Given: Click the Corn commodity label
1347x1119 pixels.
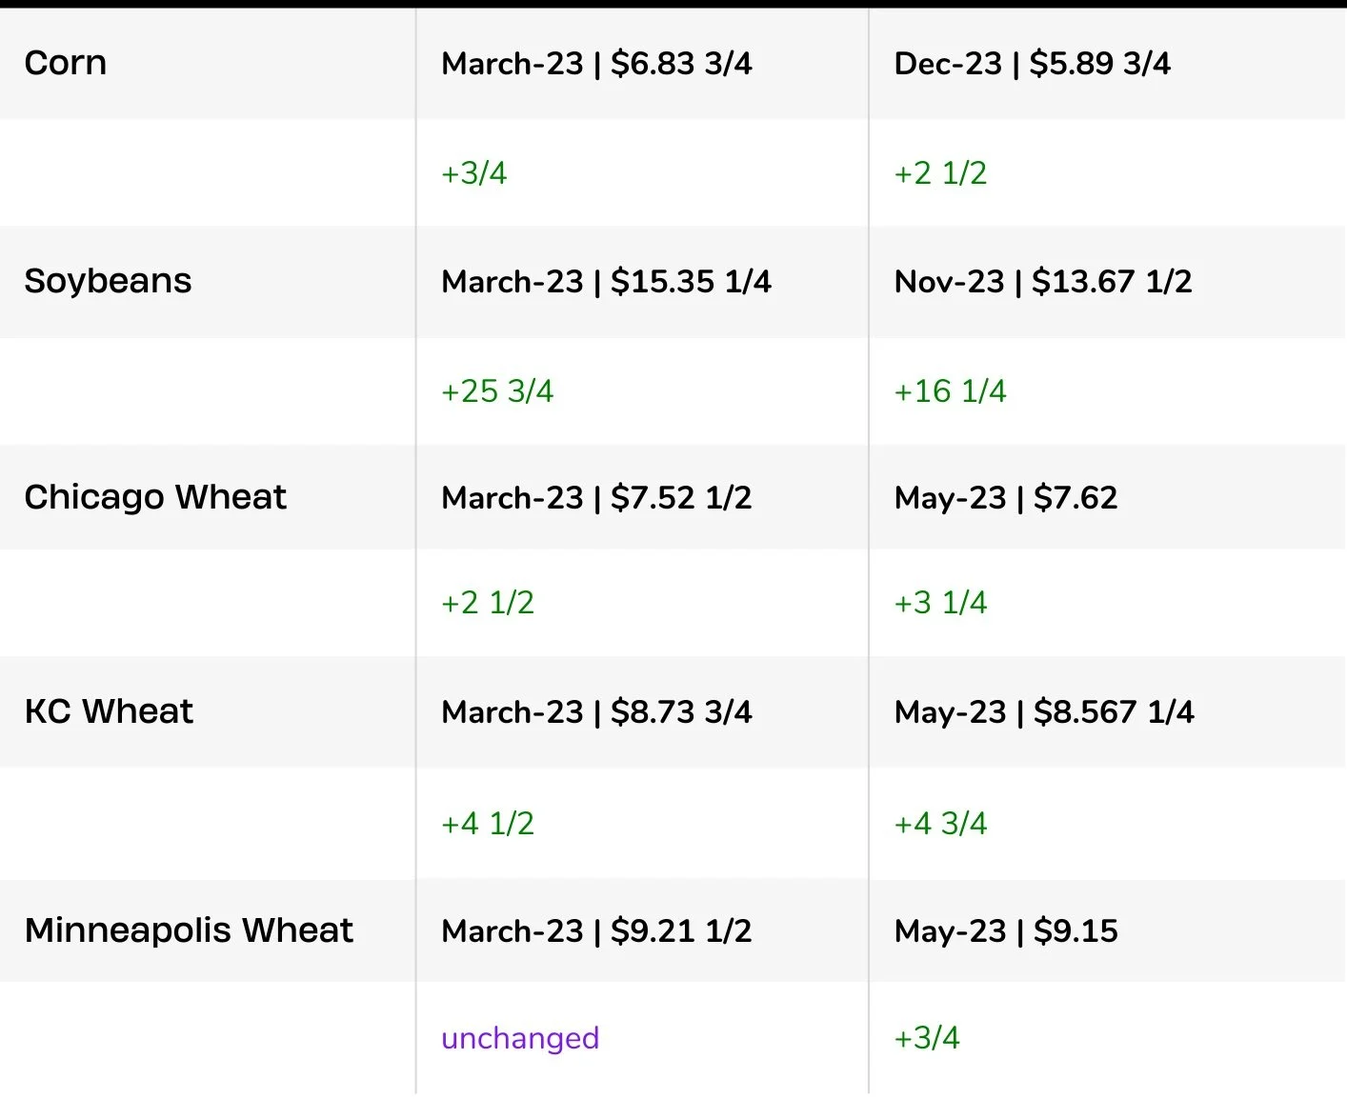Looking at the screenshot, I should pyautogui.click(x=66, y=63).
